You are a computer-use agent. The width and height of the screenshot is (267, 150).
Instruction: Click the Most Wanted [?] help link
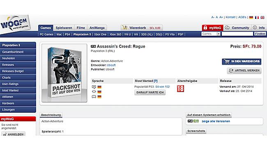click(155, 81)
